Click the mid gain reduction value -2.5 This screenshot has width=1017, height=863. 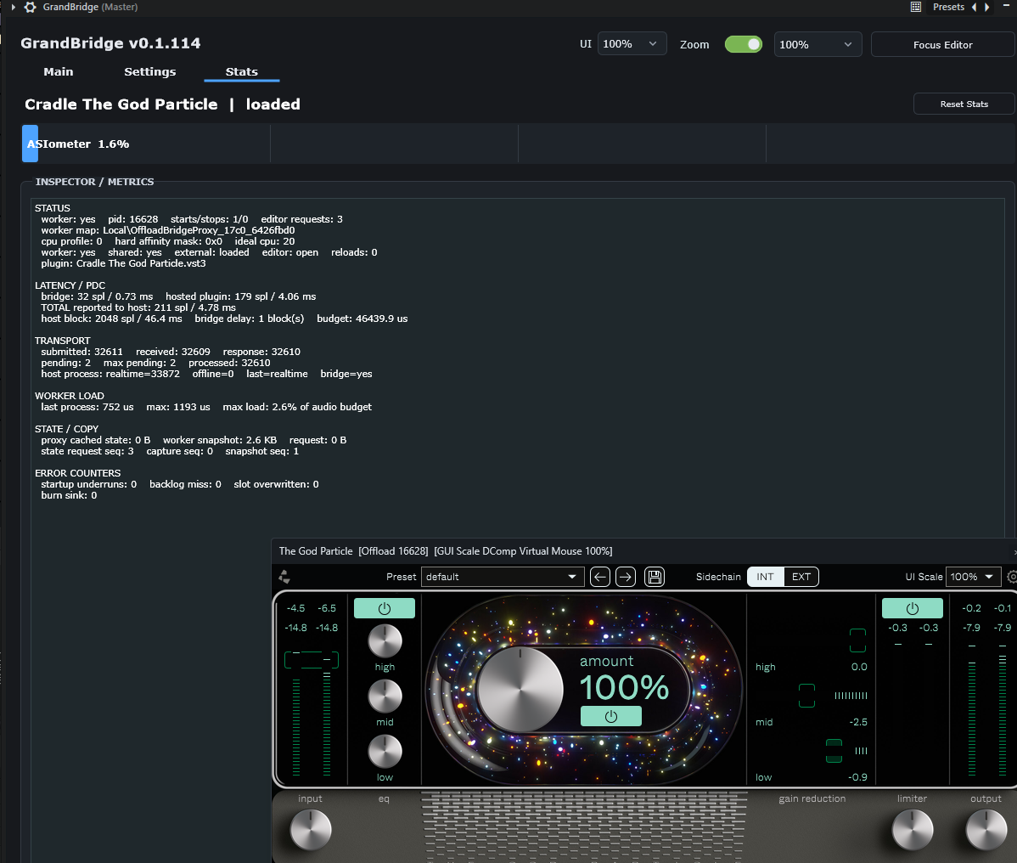pos(858,722)
